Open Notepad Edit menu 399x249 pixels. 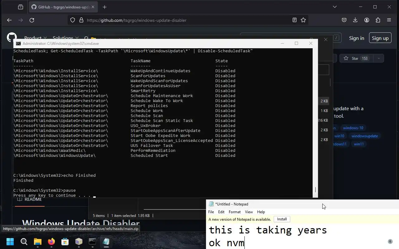(221, 212)
